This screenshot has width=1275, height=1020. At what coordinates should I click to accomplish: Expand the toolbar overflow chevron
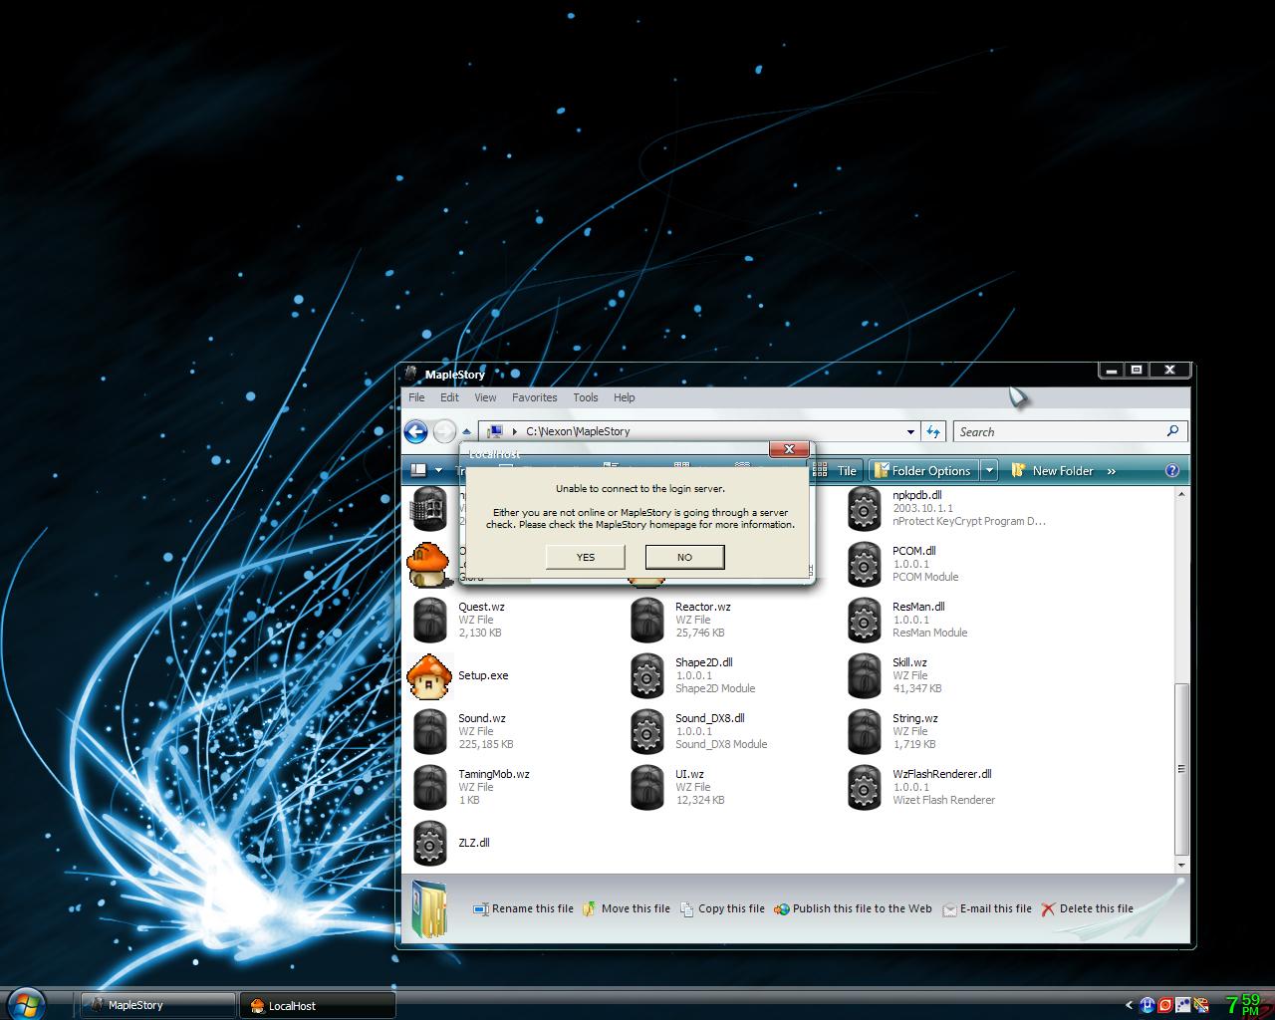click(x=1112, y=471)
